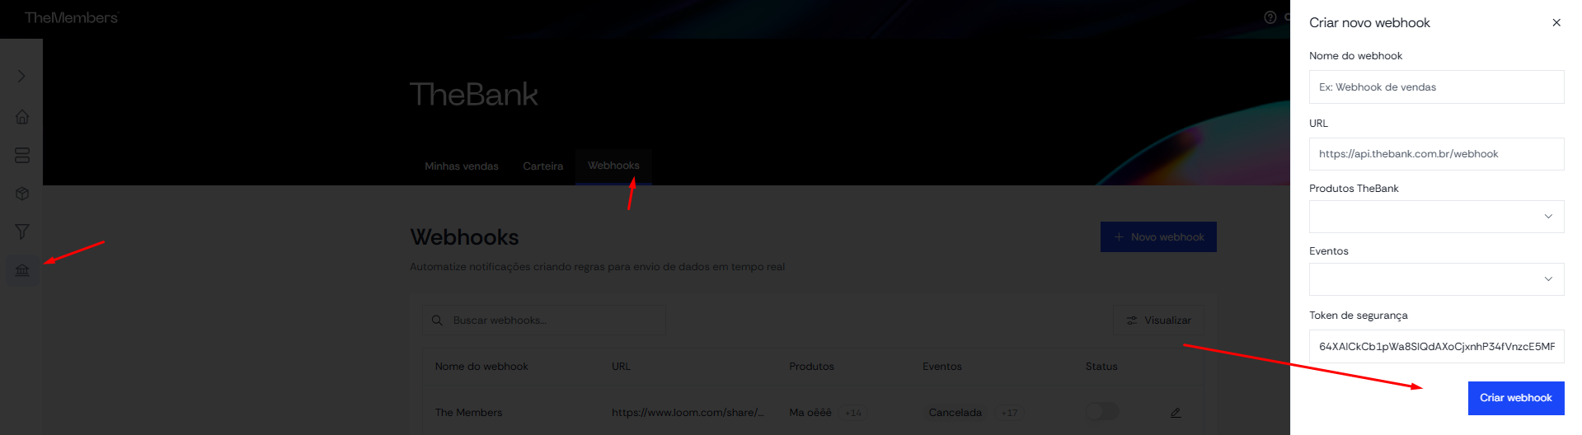Click the URL input field
1582x435 pixels.
pyautogui.click(x=1436, y=154)
